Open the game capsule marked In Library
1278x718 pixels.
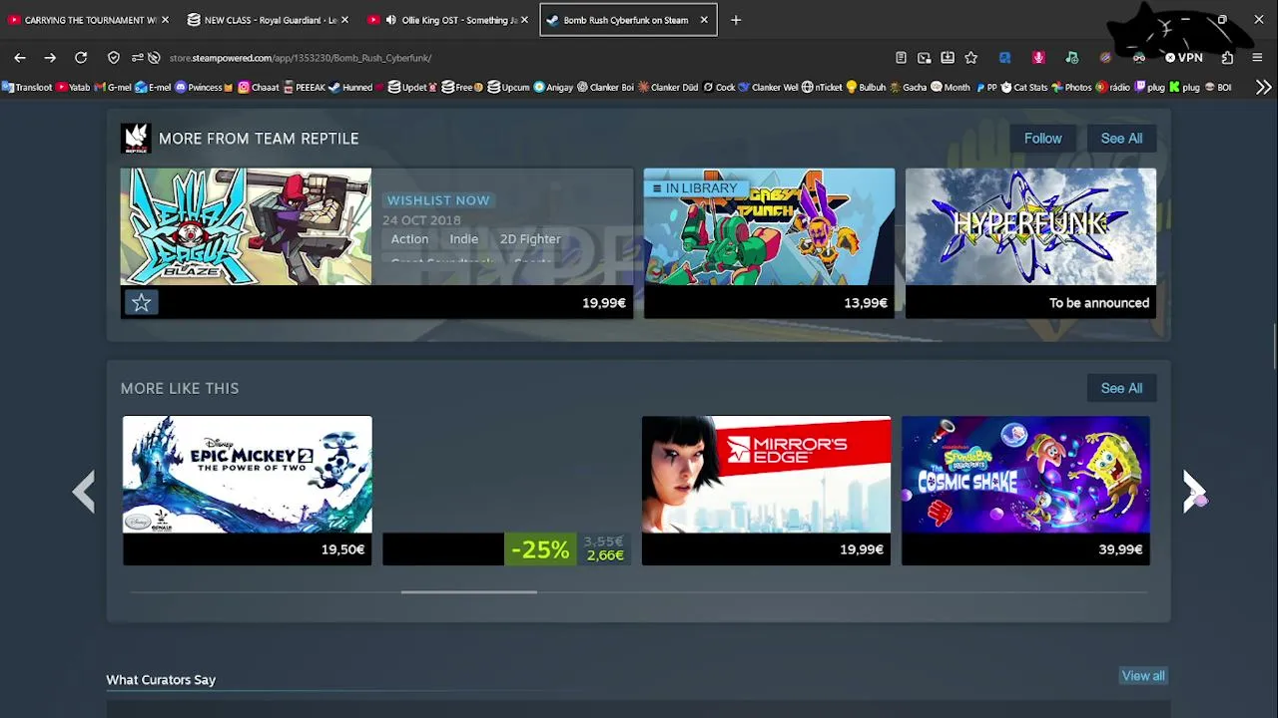click(x=769, y=242)
